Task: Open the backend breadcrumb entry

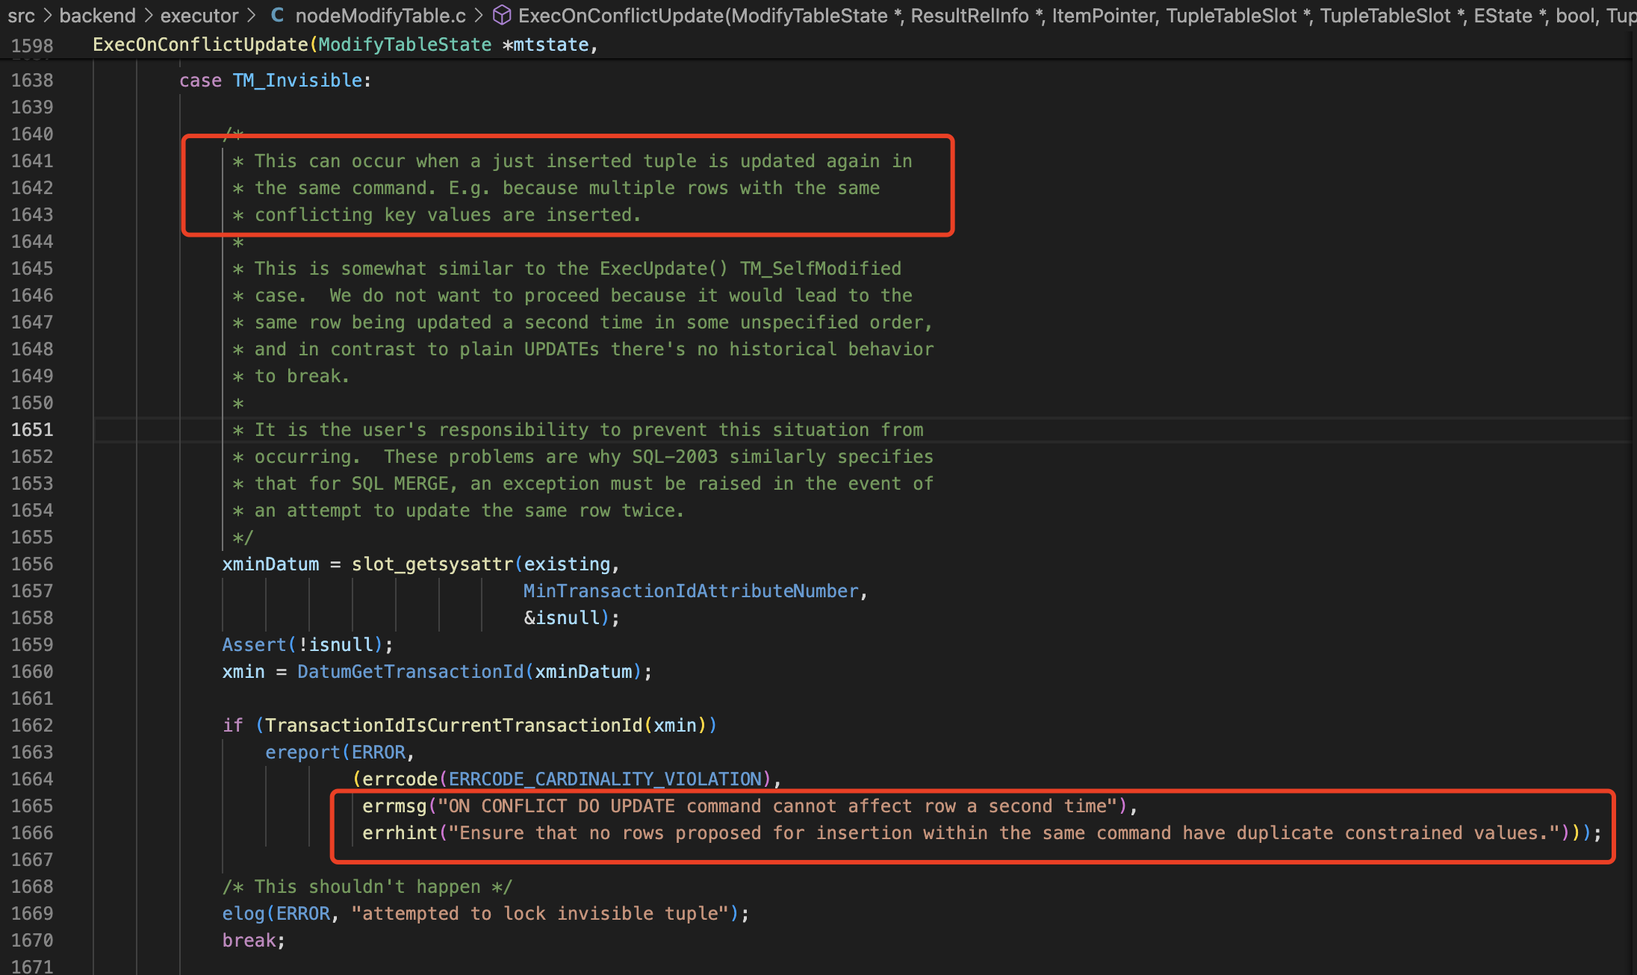Action: pos(98,15)
